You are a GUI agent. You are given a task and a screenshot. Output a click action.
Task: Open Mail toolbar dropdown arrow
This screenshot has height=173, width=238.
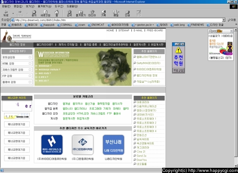click(119, 12)
